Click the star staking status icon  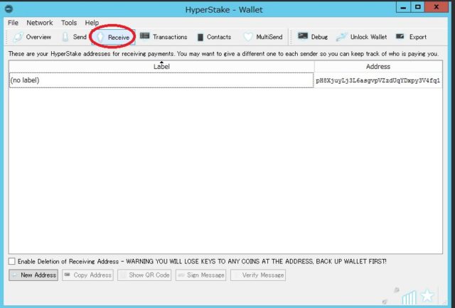coord(427,296)
